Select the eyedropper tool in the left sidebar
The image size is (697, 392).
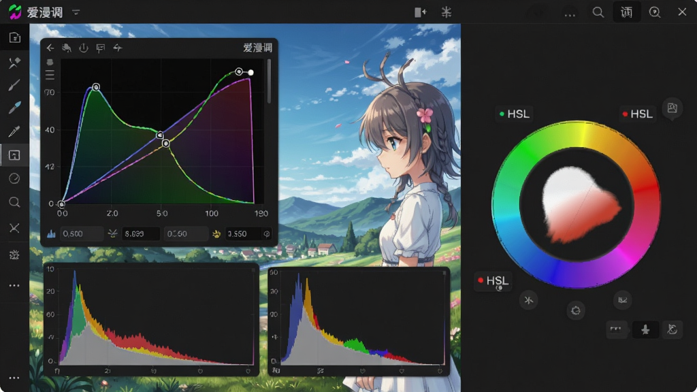click(14, 131)
